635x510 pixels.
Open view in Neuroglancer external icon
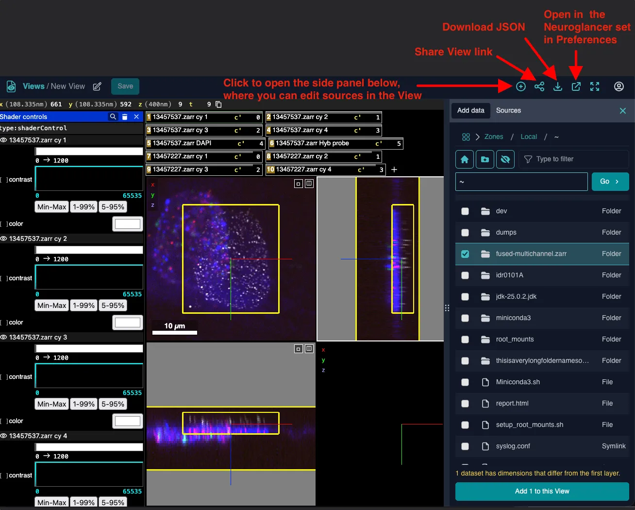click(x=576, y=86)
